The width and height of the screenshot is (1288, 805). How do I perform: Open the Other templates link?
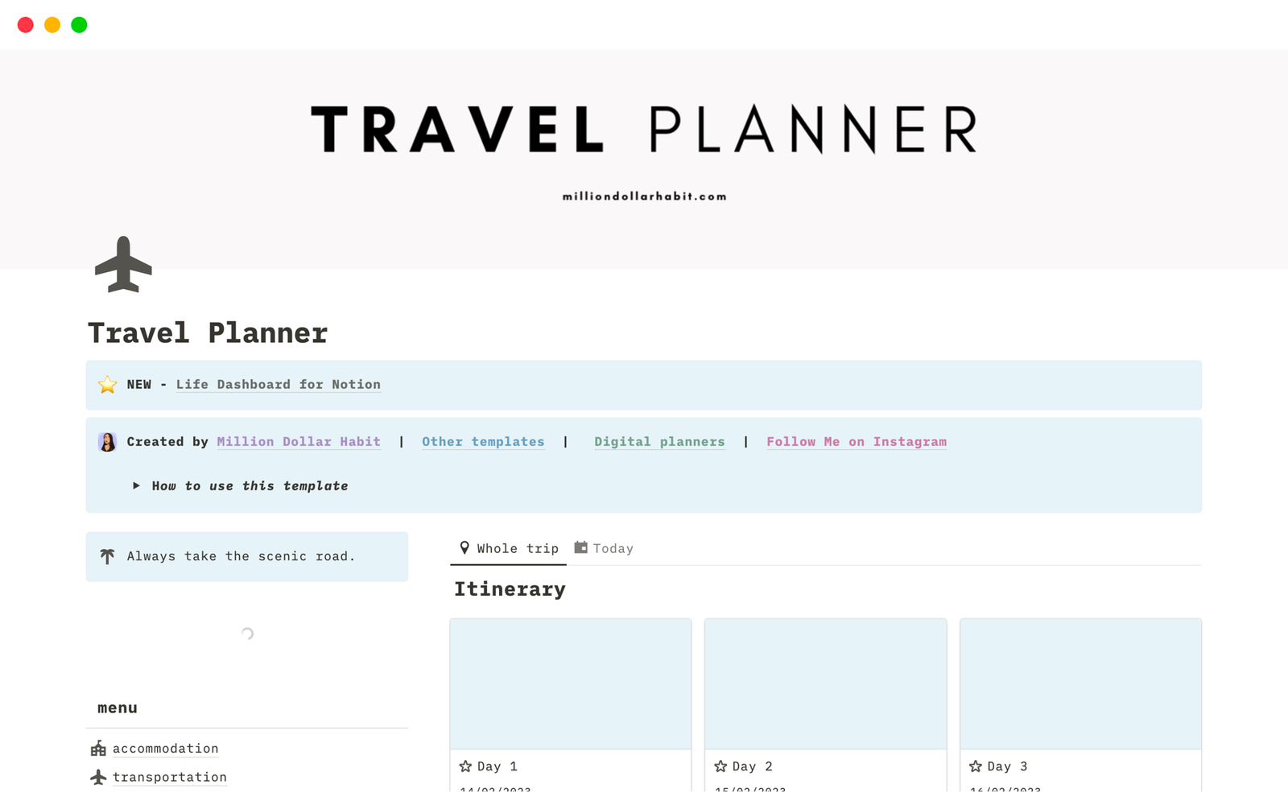(483, 442)
